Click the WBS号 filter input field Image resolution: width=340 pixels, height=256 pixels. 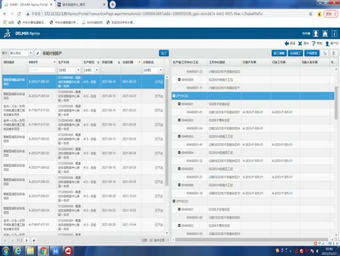point(42,70)
